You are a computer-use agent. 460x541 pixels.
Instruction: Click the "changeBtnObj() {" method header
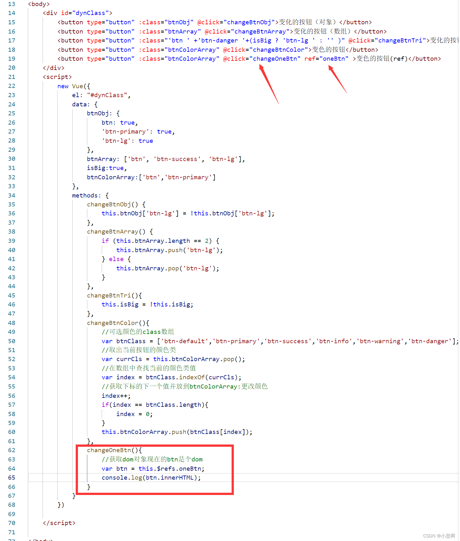pyautogui.click(x=116, y=205)
